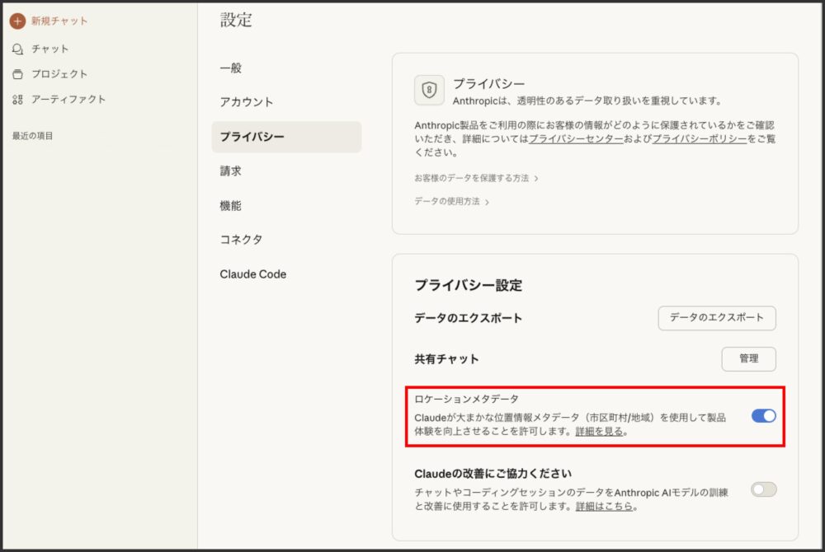
Task: Open the アカウント settings tab
Action: pos(247,102)
